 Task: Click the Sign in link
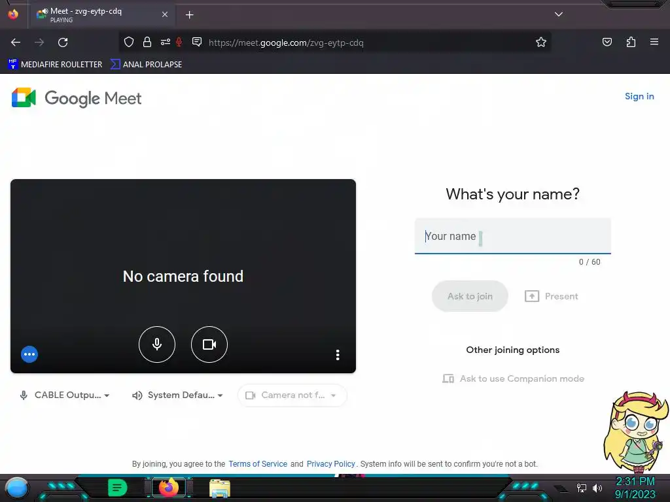point(639,97)
